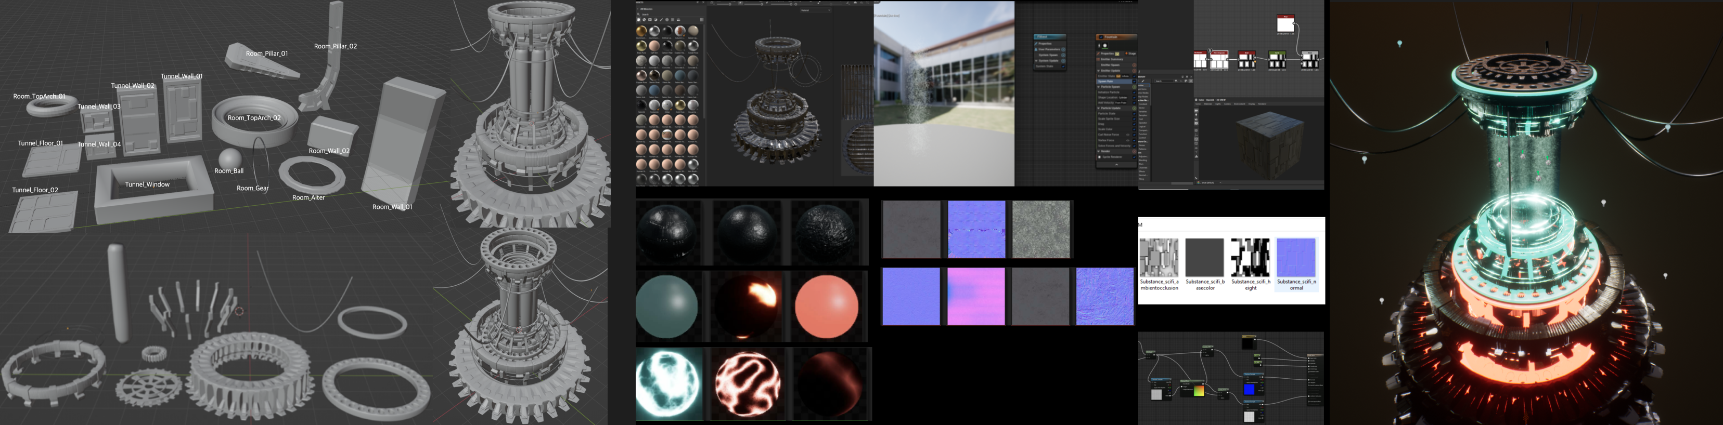Collapse the Render section in Fountain emitter
The image size is (1723, 425).
1098,152
